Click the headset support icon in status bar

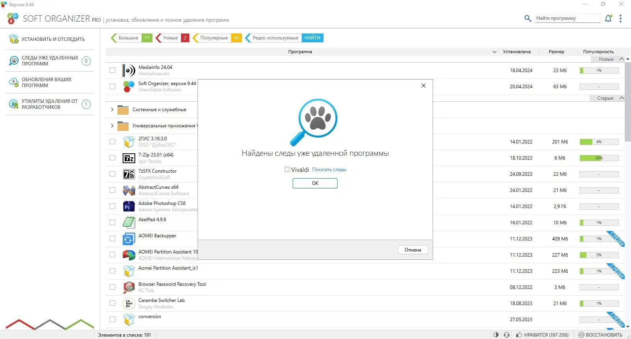[x=507, y=335]
